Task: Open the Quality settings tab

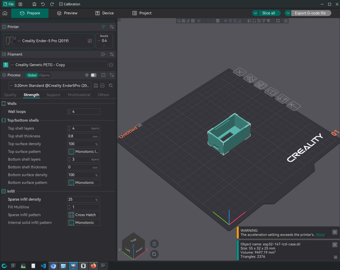Action: click(x=10, y=95)
